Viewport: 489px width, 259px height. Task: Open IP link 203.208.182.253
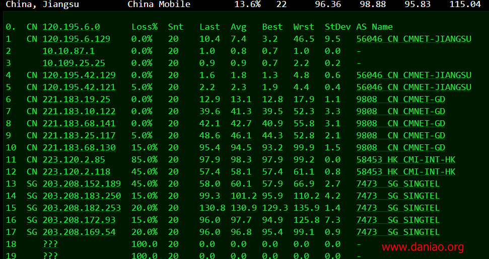[82, 208]
